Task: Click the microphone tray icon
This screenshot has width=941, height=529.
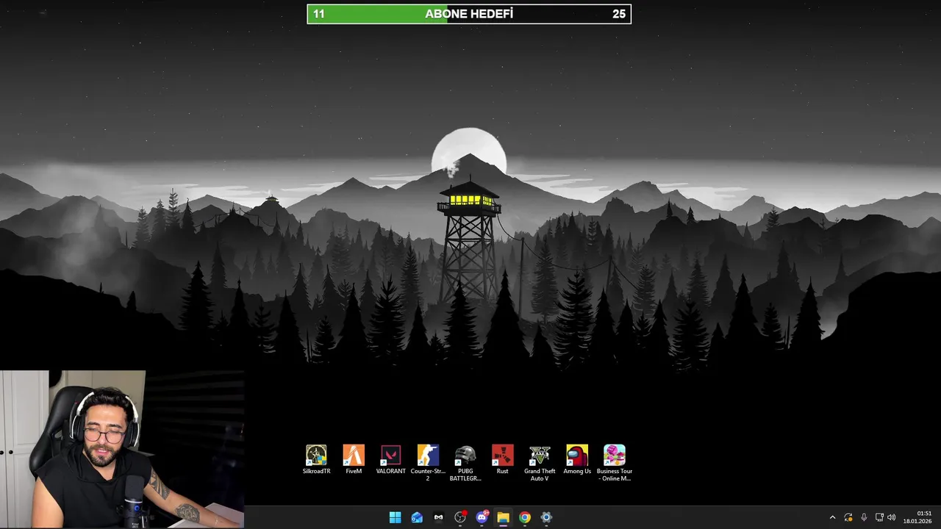Action: click(x=864, y=517)
